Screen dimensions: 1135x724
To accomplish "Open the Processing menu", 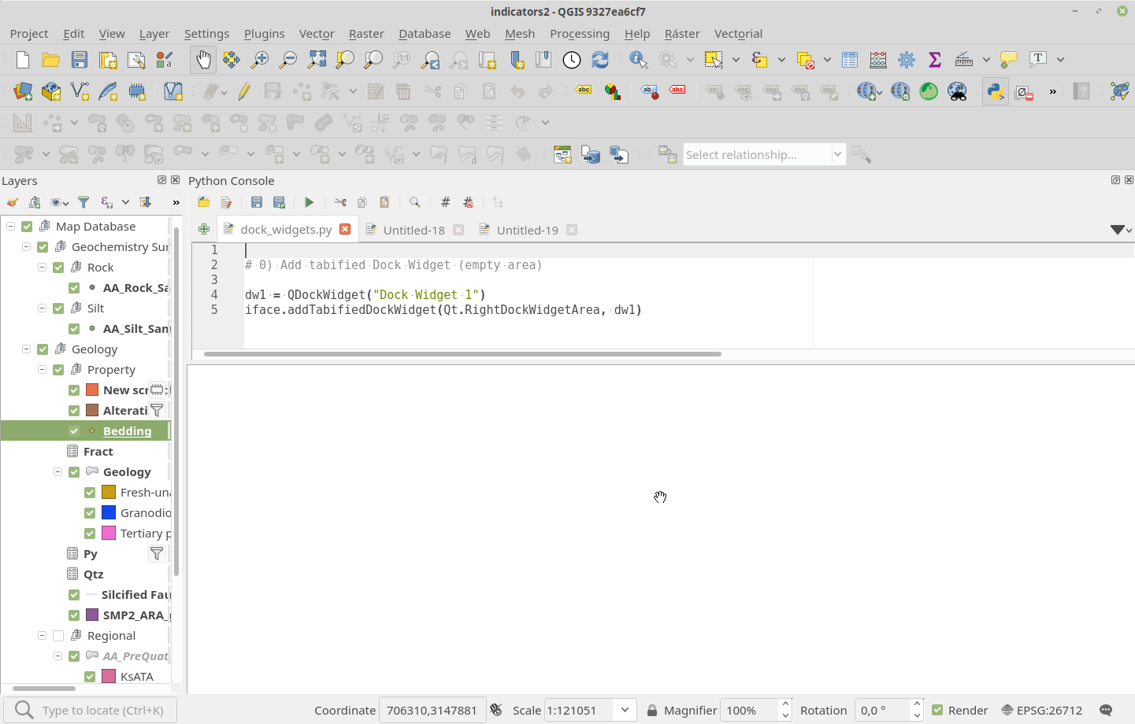I will click(x=579, y=34).
